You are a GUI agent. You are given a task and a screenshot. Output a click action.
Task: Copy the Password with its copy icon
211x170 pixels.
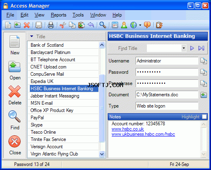pos(204,72)
